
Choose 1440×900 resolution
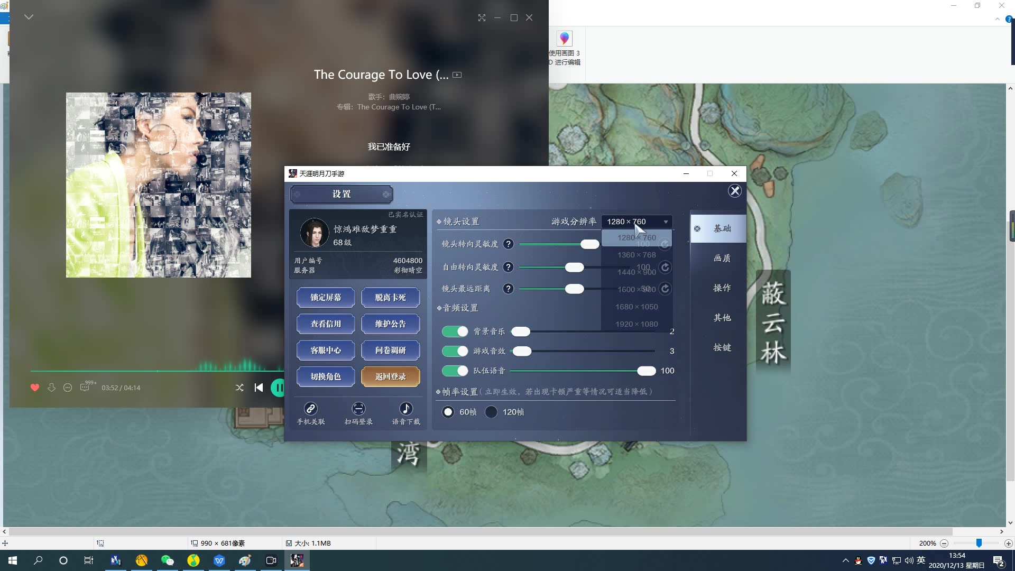(x=637, y=272)
